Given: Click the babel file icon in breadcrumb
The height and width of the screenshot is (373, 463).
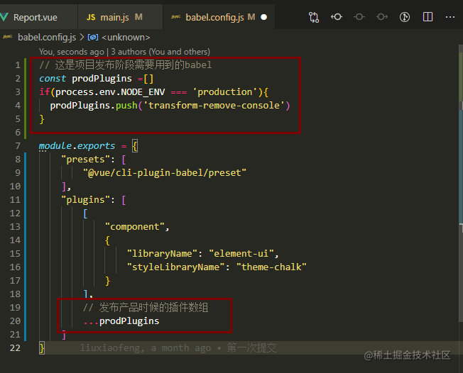Looking at the screenshot, I should (7, 37).
